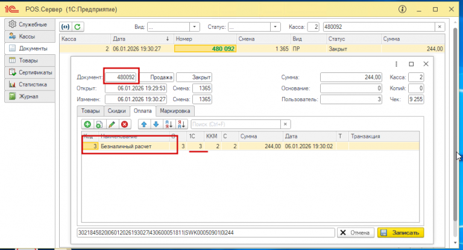Switch to the Скидки tab
The height and width of the screenshot is (250, 463).
pyautogui.click(x=116, y=111)
